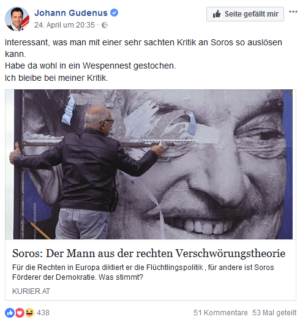Viewport: 300px width, 322px height.
Task: Click the article description text beginning Für die Rechten
Action: coord(143,272)
